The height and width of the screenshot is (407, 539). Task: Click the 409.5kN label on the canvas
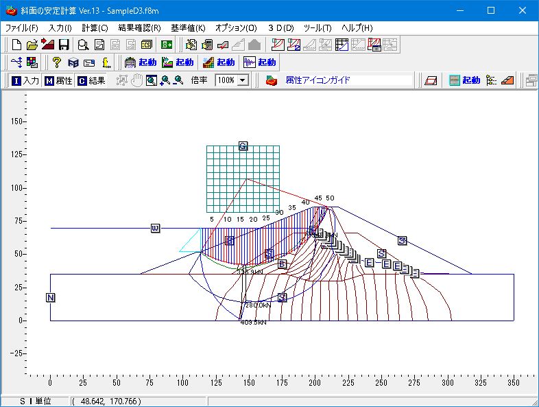254,323
